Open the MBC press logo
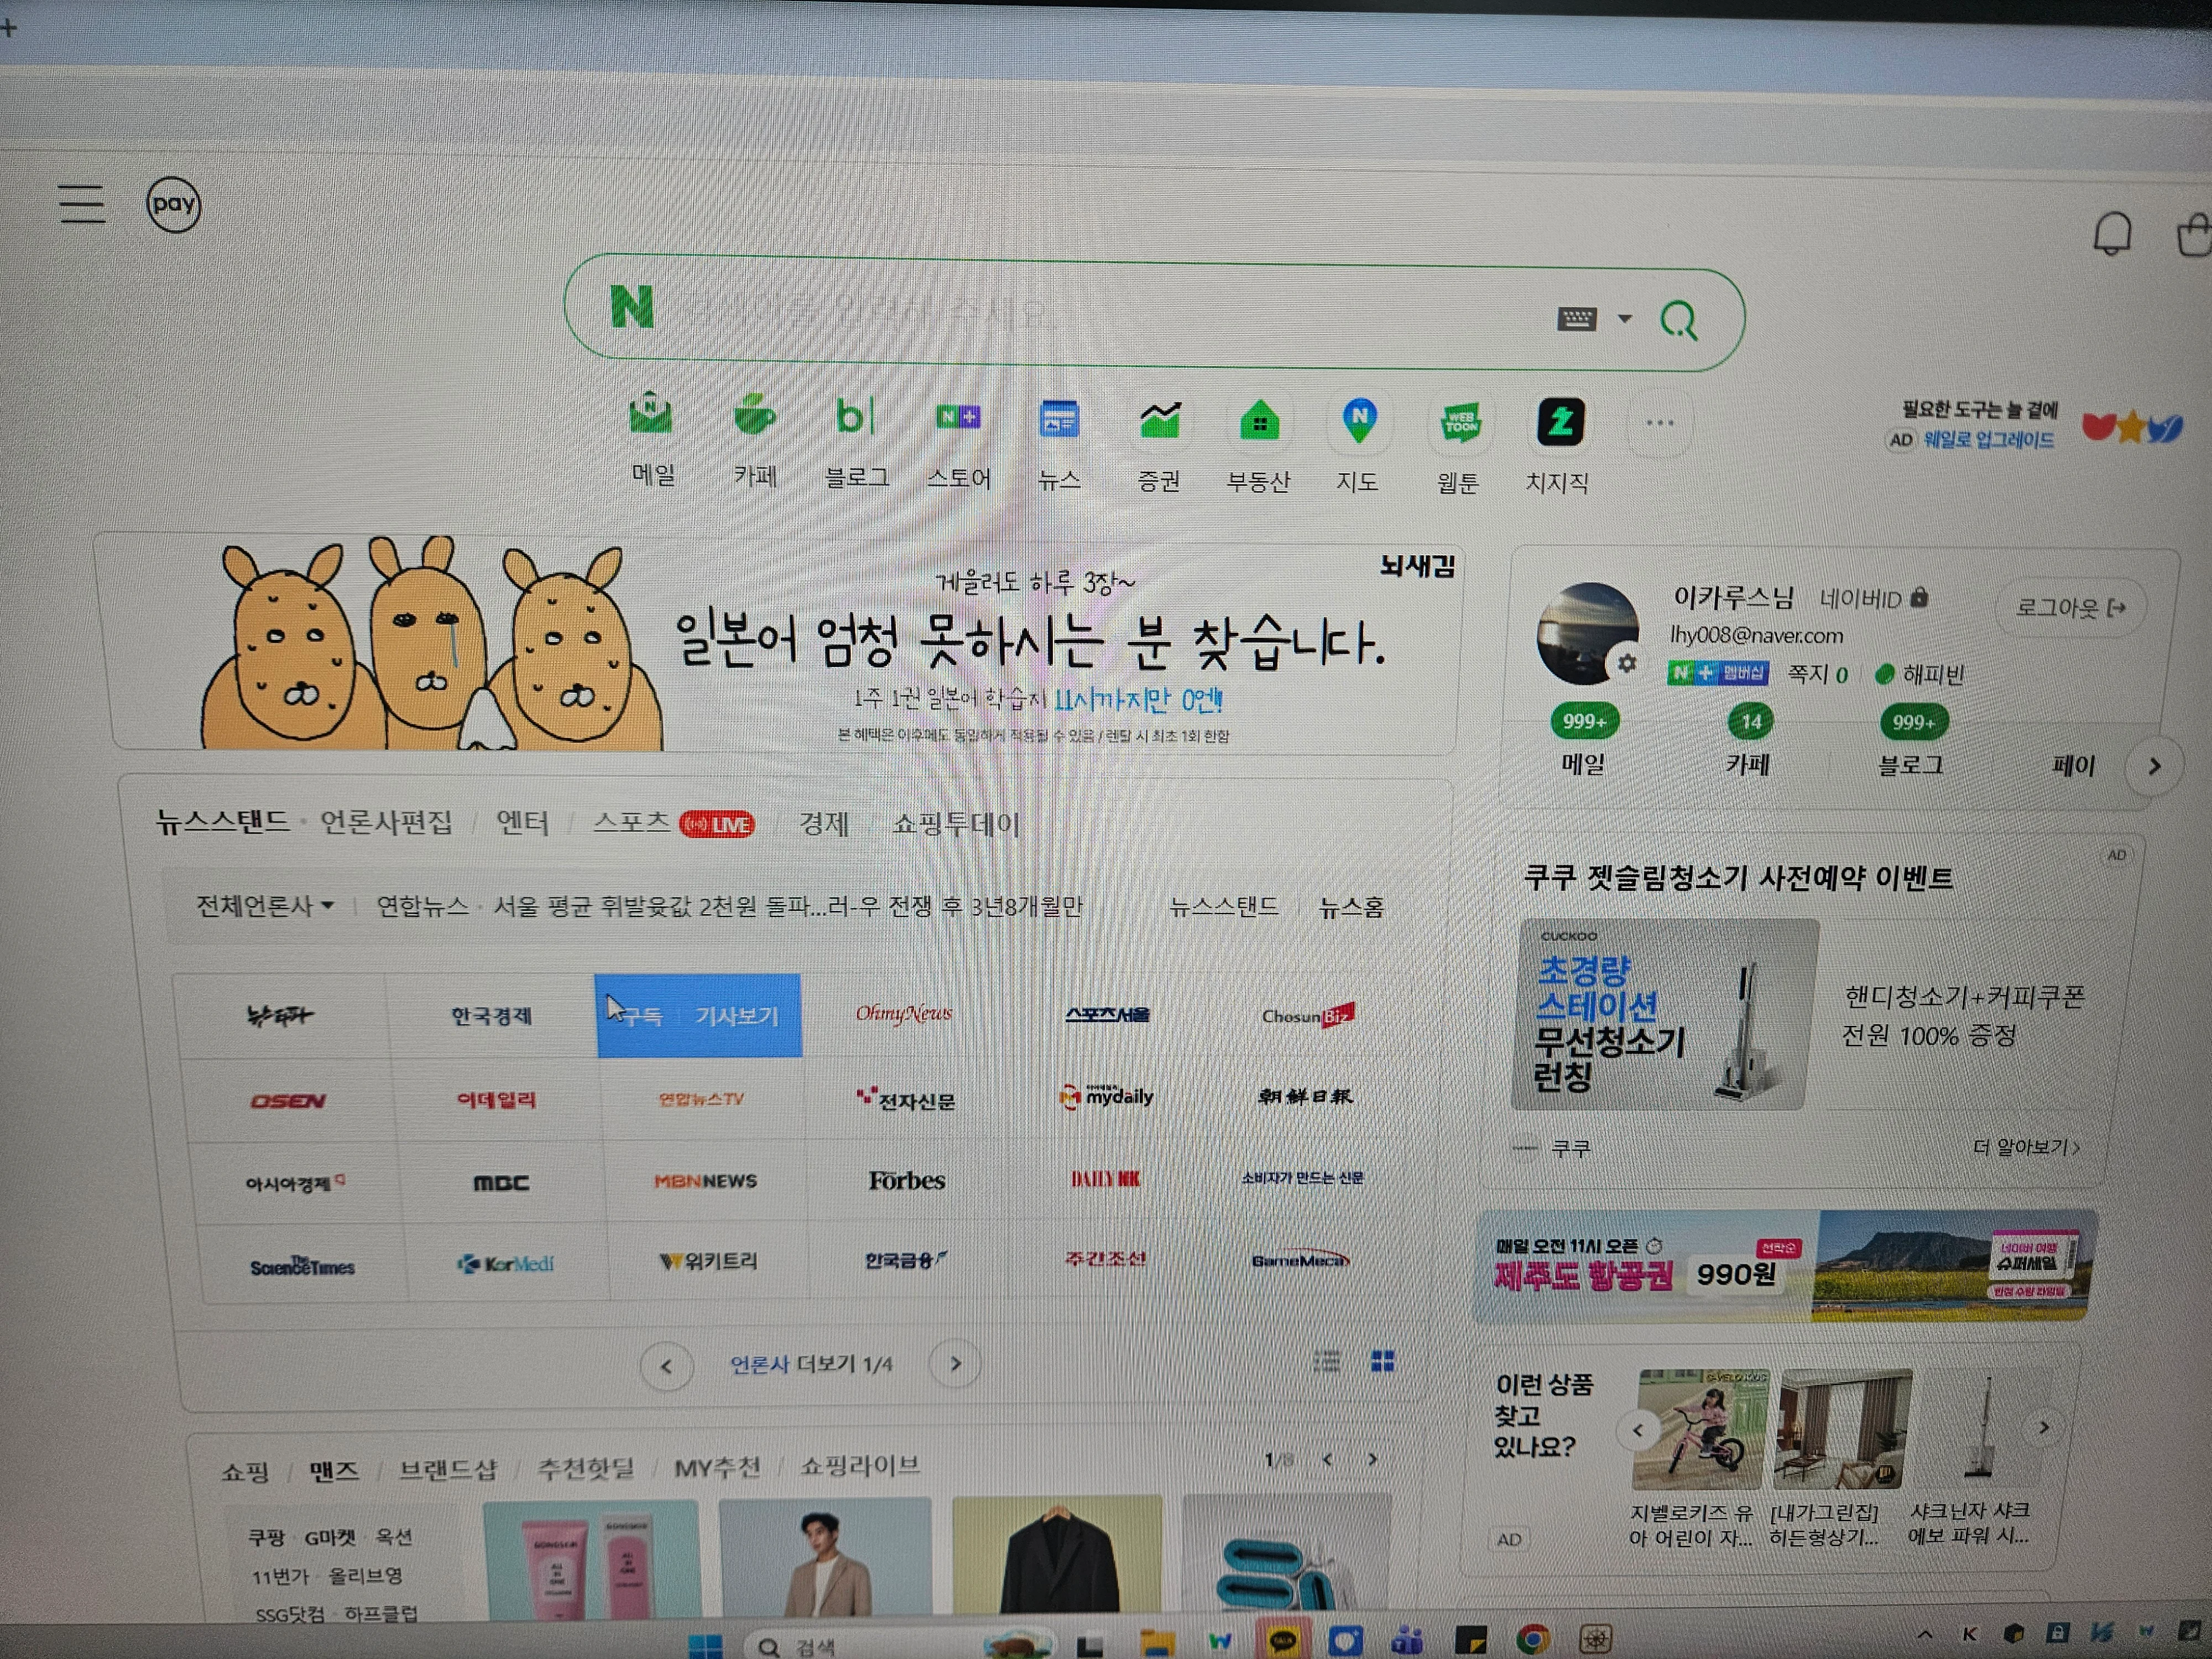Screen dimensions: 2212x1659 (501, 1183)
